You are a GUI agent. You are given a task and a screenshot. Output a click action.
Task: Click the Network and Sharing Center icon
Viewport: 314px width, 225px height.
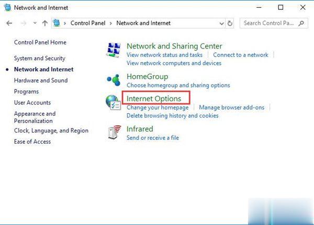coord(113,50)
